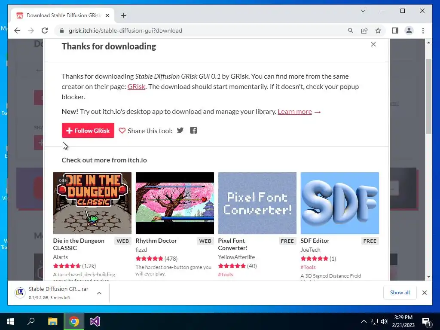Click the volume speaker tray icon
This screenshot has width=440, height=330.
point(384,321)
